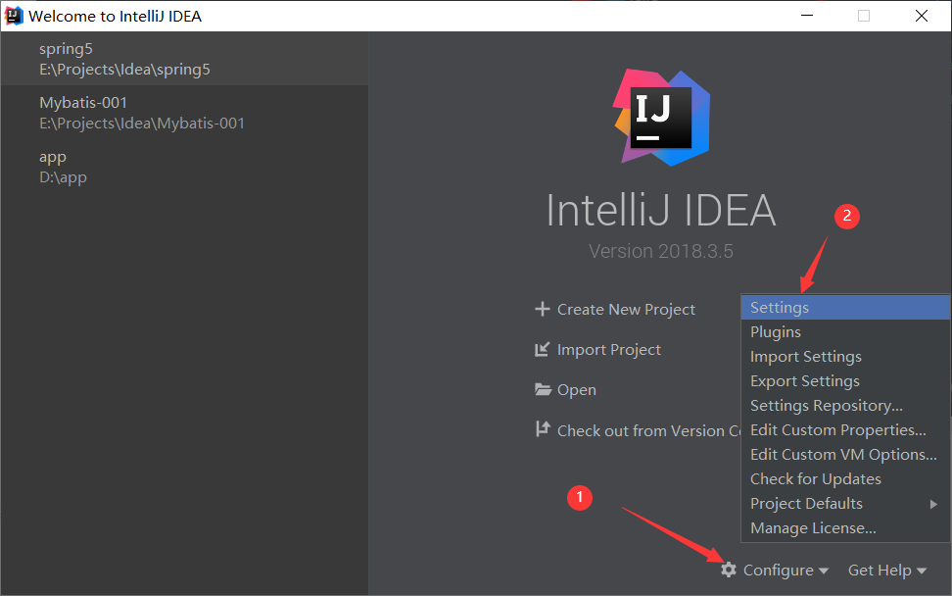Click the checkout icon for Version Control
The image size is (952, 596).
(543, 429)
